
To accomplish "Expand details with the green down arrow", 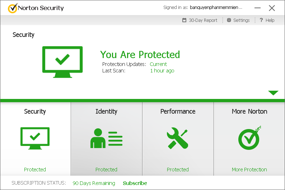I will pos(273,93).
